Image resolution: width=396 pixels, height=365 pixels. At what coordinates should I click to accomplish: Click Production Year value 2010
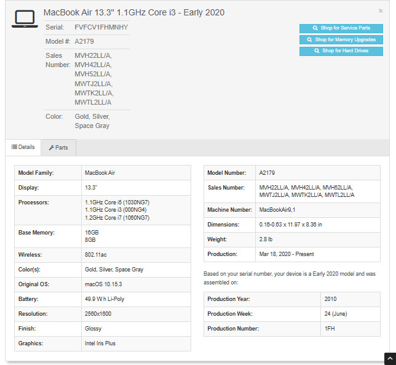330,299
